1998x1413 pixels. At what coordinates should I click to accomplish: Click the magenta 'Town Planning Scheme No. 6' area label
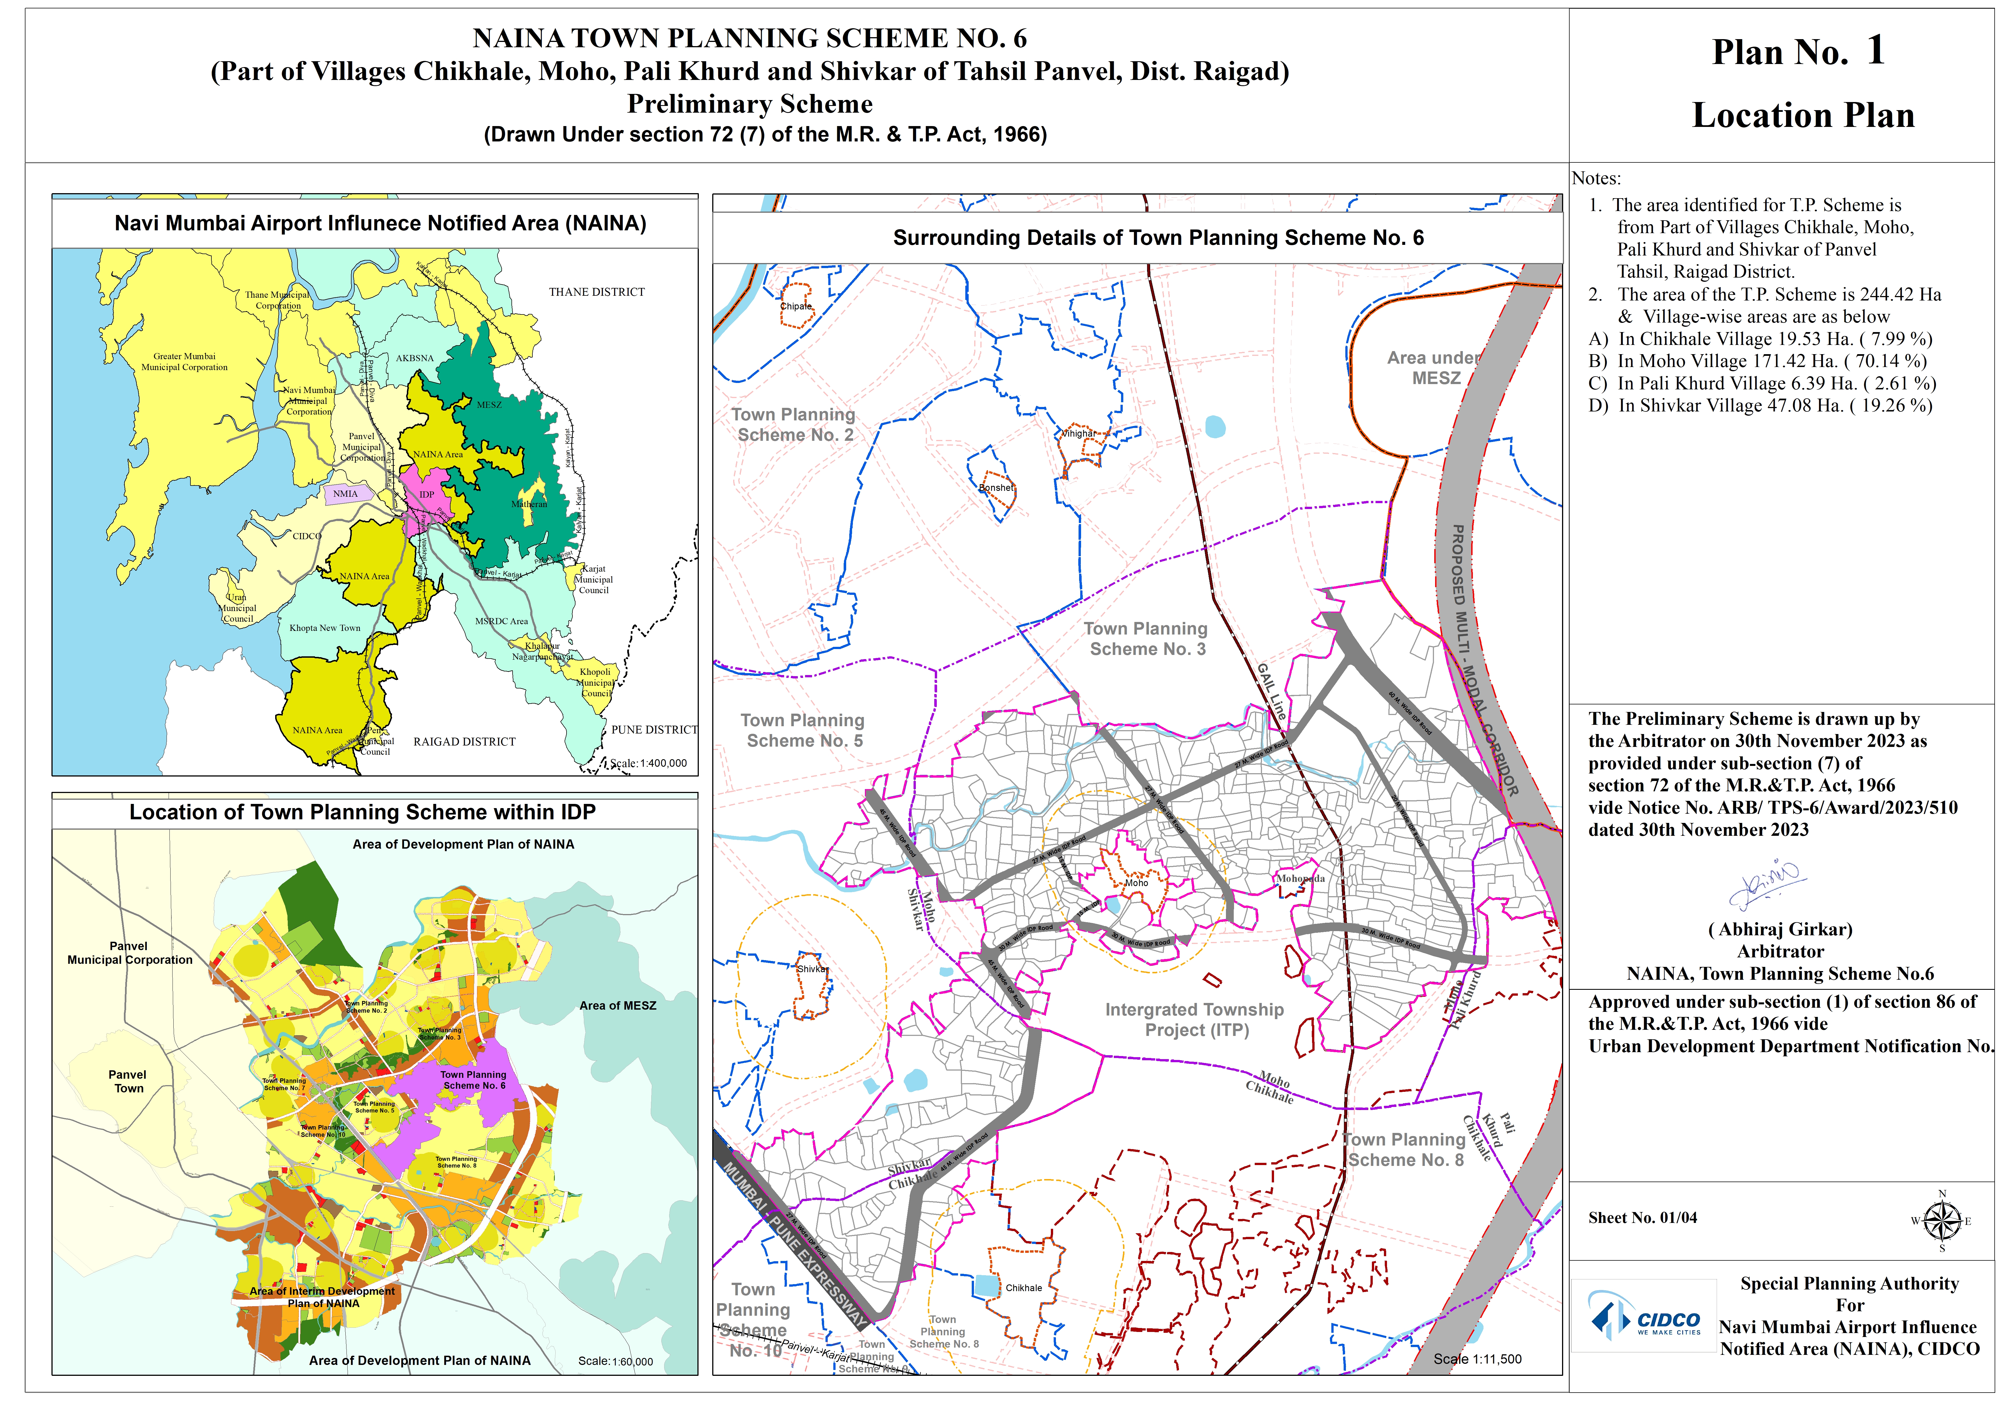[473, 1081]
